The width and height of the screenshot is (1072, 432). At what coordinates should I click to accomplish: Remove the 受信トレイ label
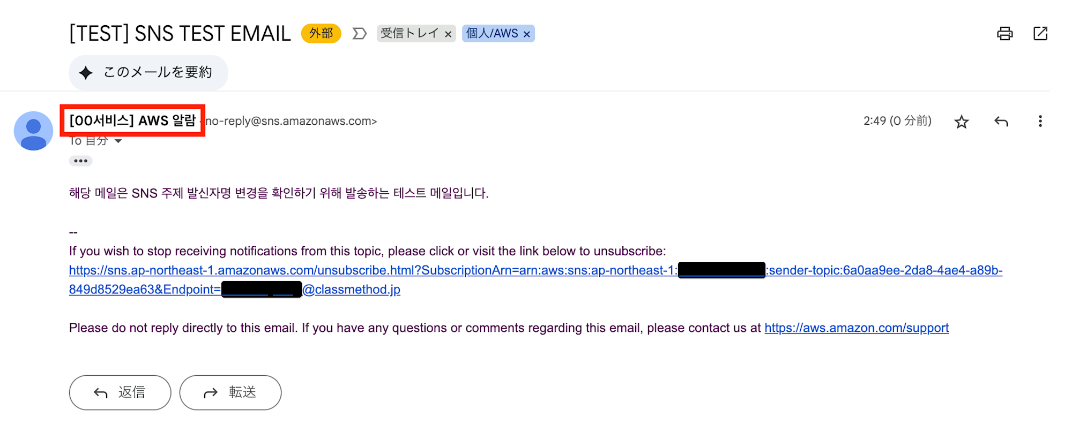coord(448,34)
